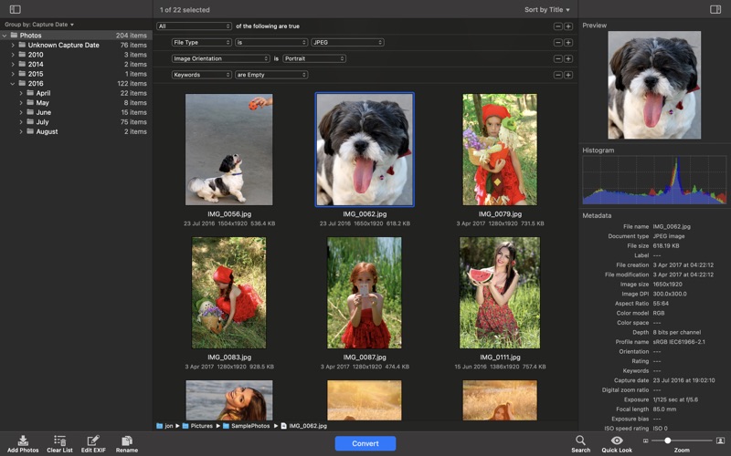Expand the 2014 folder
This screenshot has width=731, height=456.
click(x=13, y=64)
